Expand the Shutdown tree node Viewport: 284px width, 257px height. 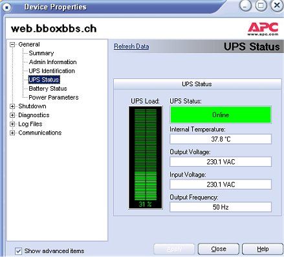coord(12,106)
